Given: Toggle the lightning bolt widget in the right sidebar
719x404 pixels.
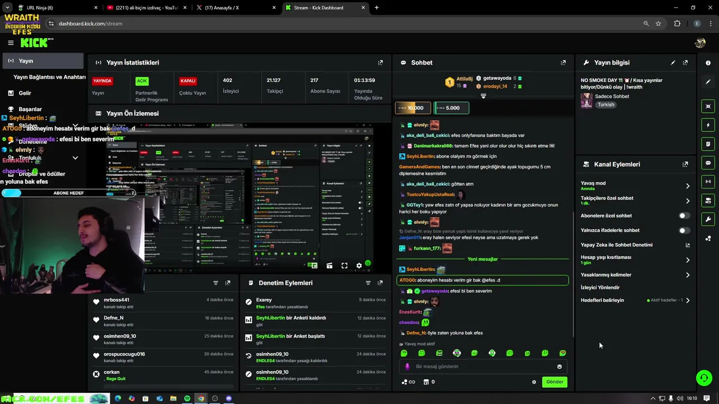Looking at the screenshot, I should tap(708, 125).
